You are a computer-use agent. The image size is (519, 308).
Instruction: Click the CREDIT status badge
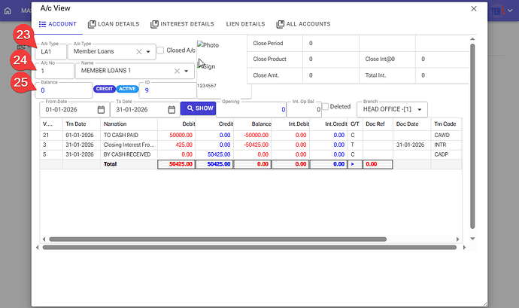point(104,89)
